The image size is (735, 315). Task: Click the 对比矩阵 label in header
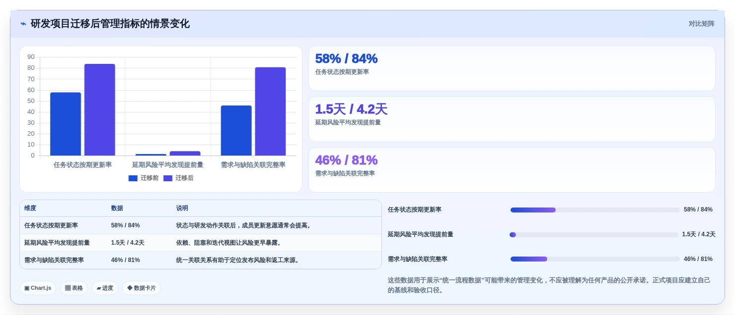tap(701, 24)
